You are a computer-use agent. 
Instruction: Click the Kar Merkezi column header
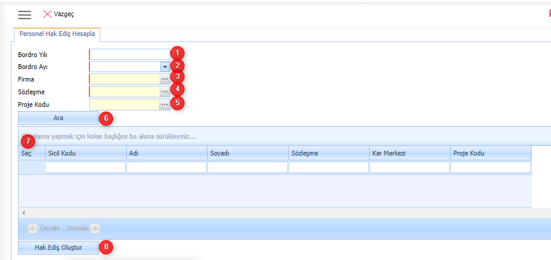(x=409, y=153)
